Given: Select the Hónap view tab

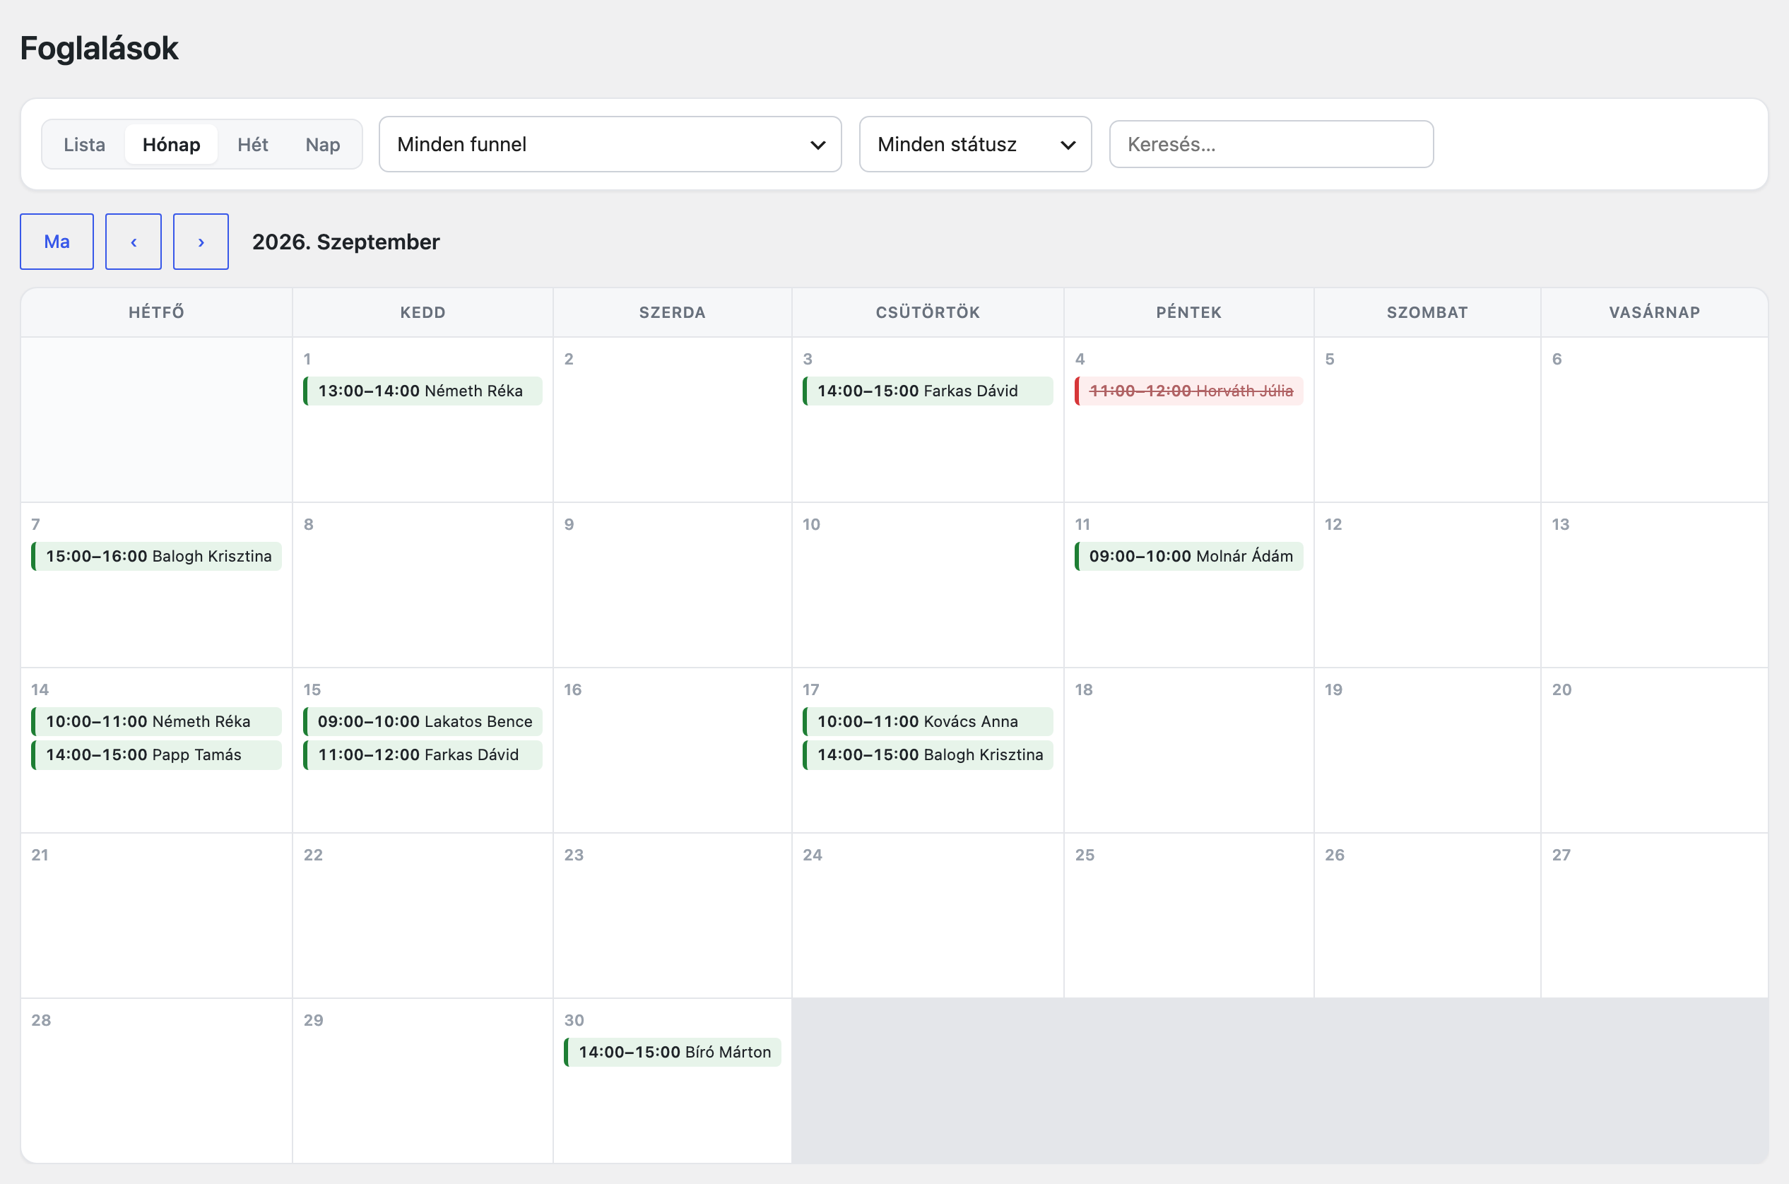Looking at the screenshot, I should click(172, 144).
